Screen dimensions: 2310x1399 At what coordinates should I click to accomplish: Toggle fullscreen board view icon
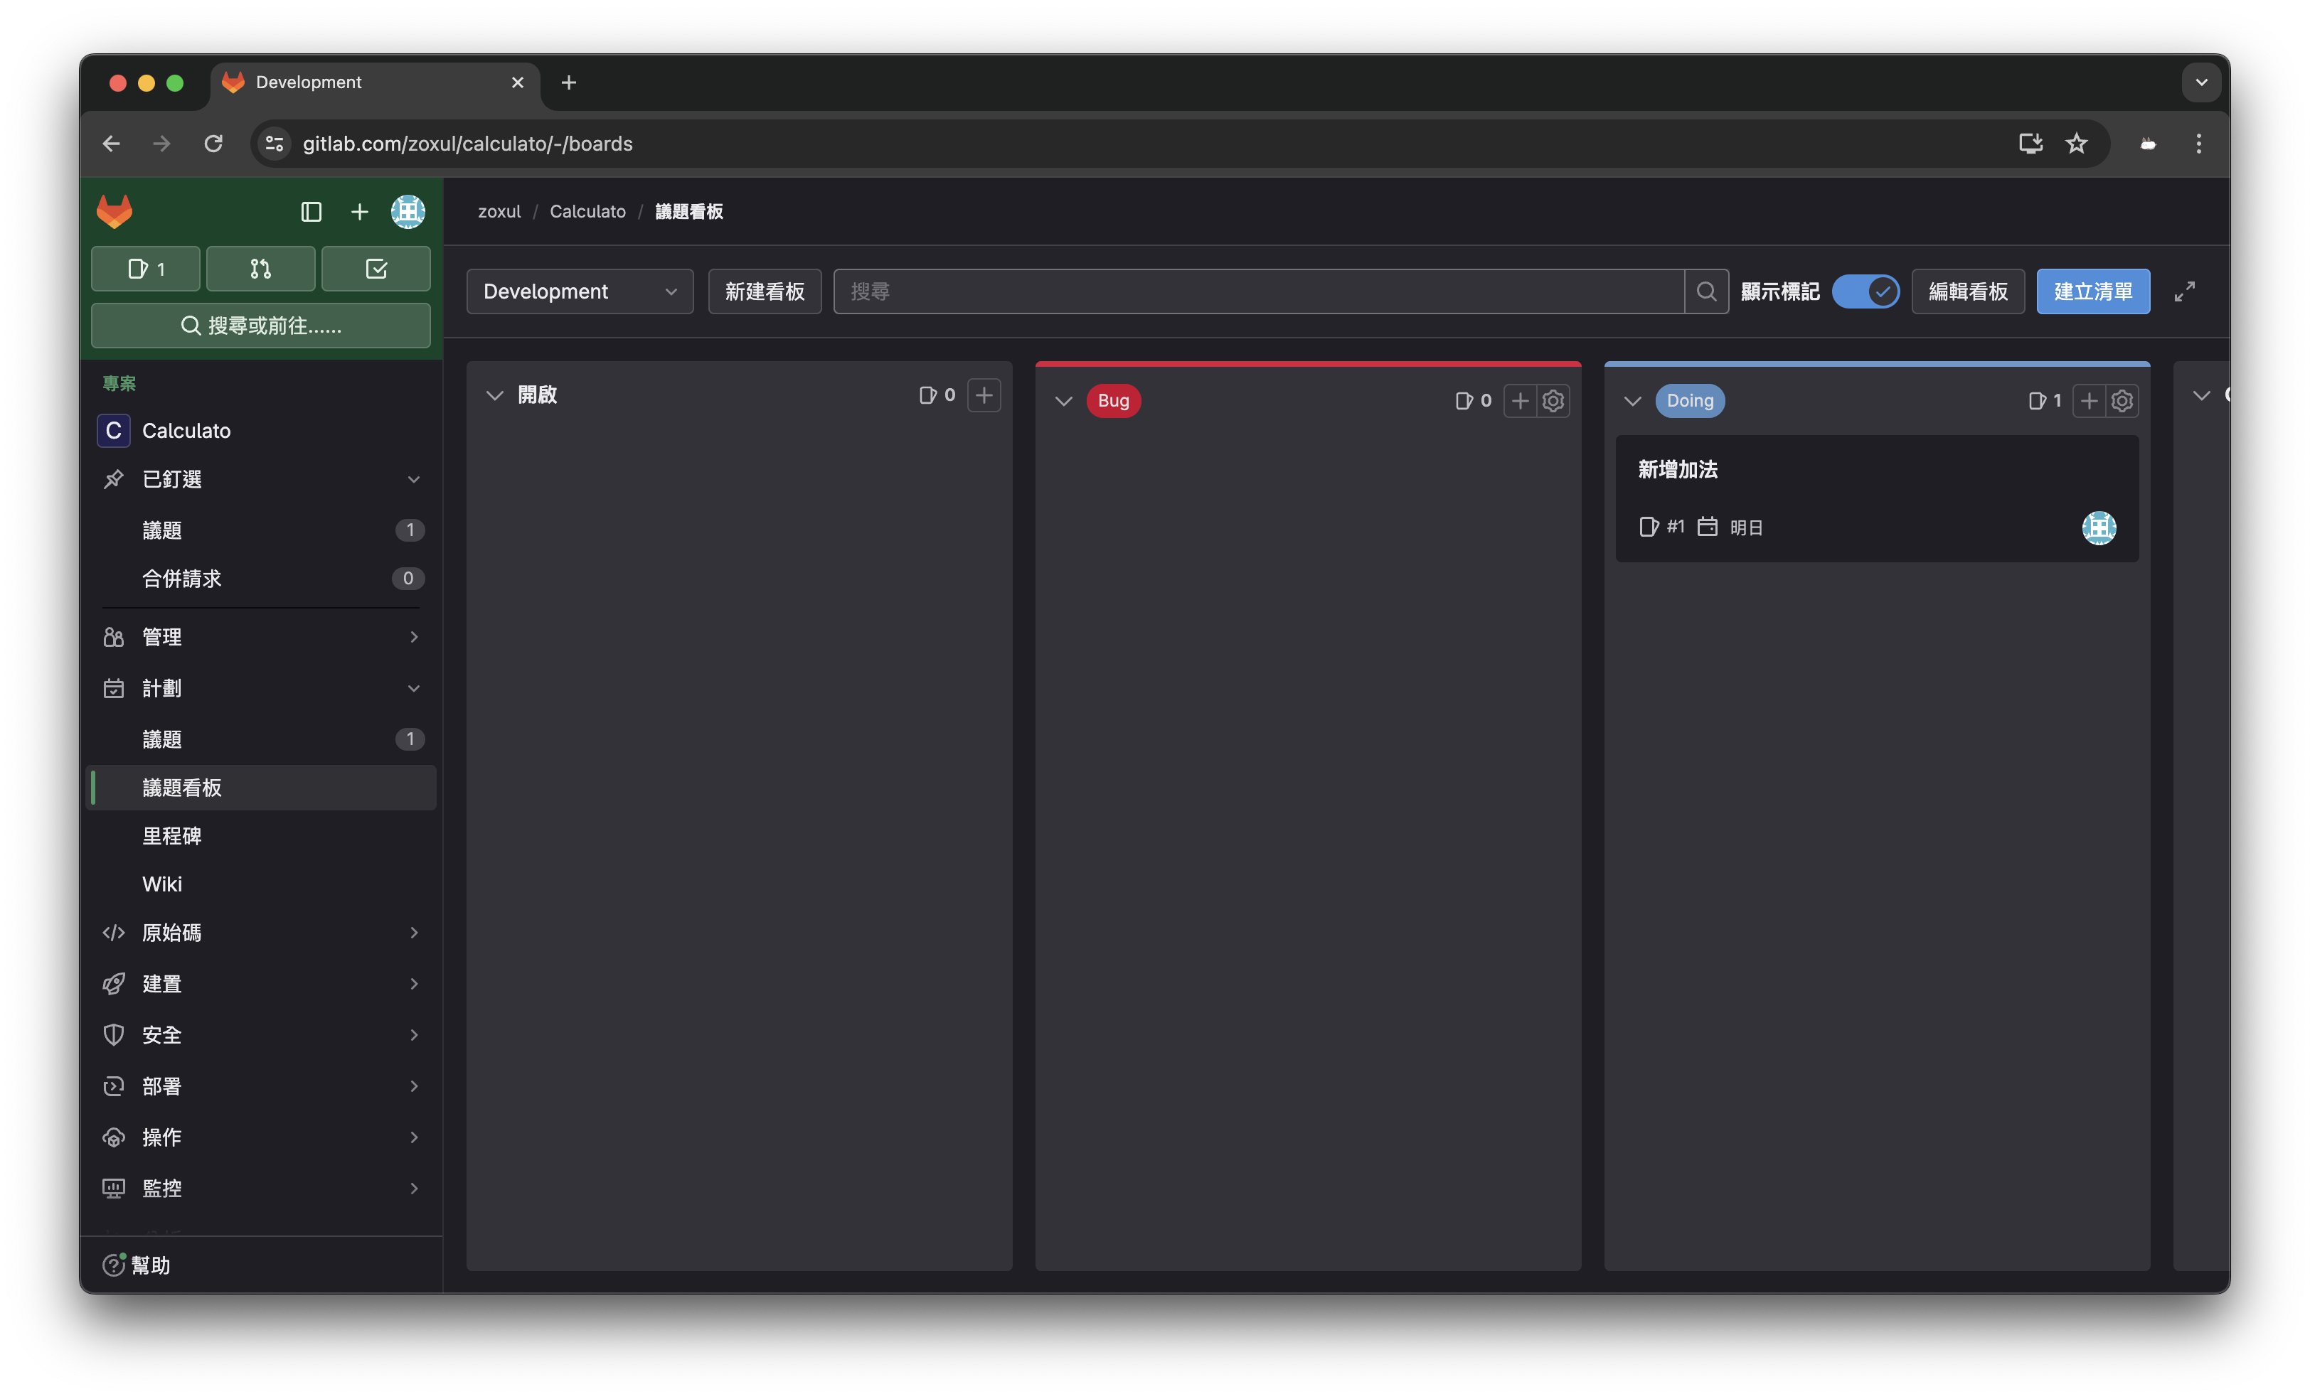[x=2184, y=291]
